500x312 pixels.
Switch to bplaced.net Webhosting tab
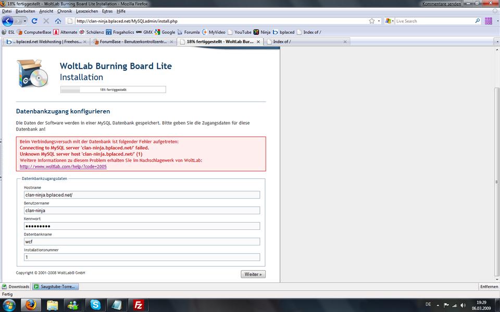(x=46, y=42)
